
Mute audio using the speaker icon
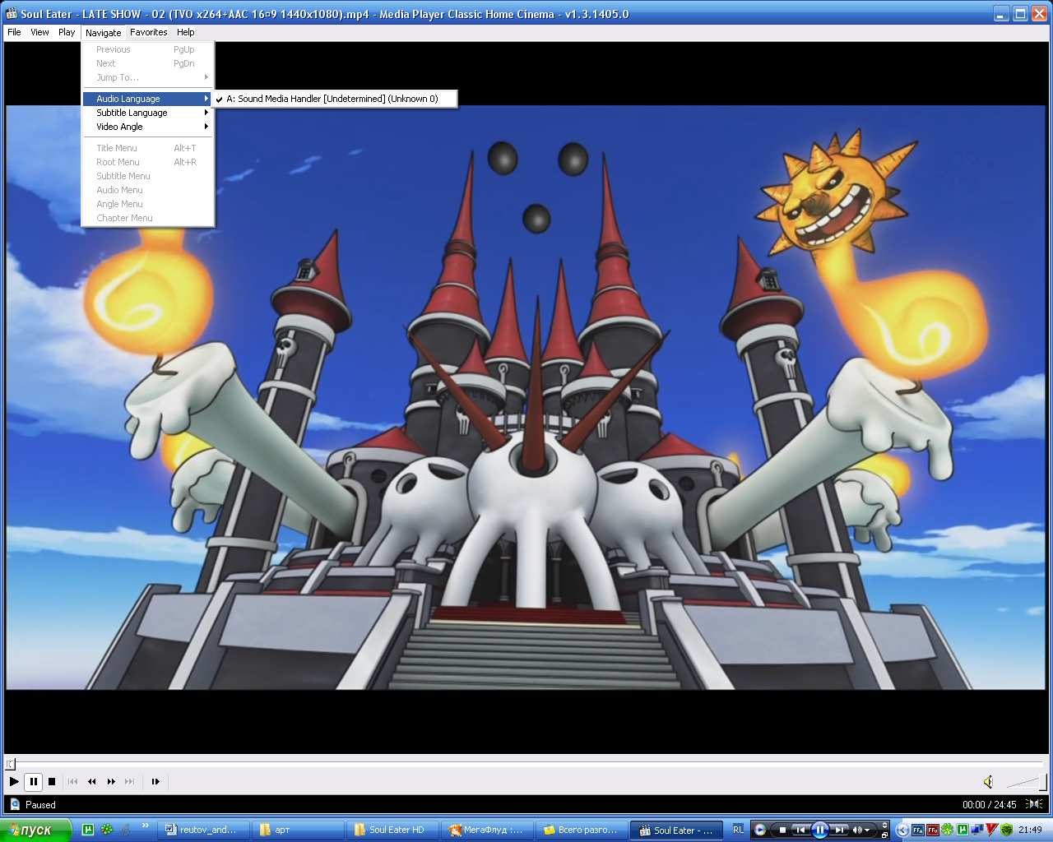(988, 781)
